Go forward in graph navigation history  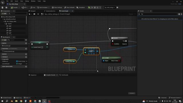coord(38,14)
